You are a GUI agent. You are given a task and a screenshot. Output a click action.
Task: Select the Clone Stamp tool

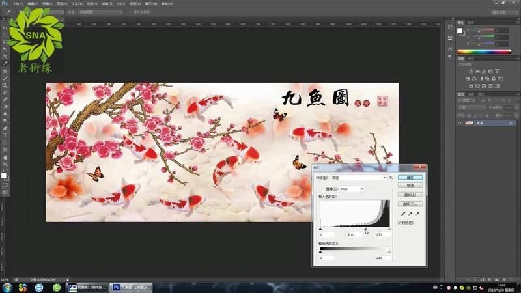click(5, 85)
